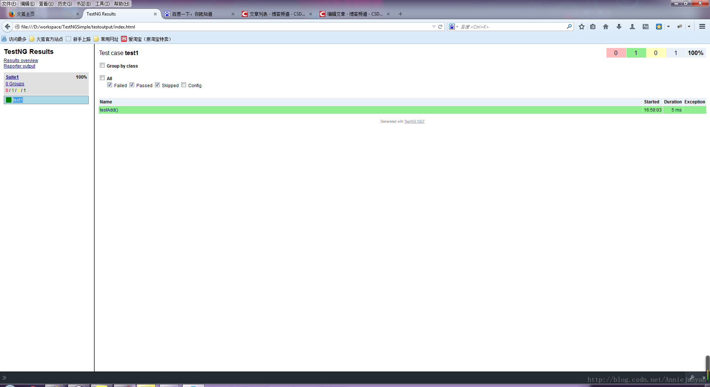Click the red failed count box

tap(616, 53)
